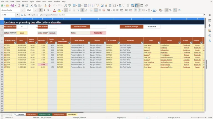Export directly as PDF
Image resolution: width=213 pixels, height=119 pixels.
(x=19, y=6)
